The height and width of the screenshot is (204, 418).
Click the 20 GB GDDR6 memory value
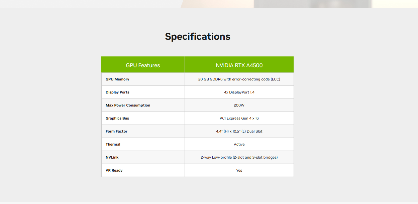(239, 79)
